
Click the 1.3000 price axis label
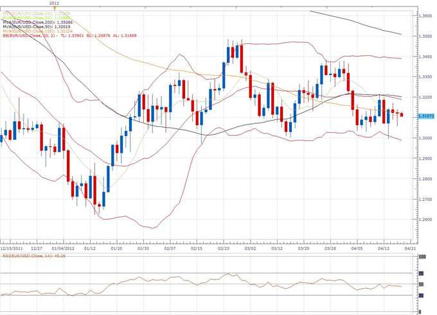coord(424,138)
